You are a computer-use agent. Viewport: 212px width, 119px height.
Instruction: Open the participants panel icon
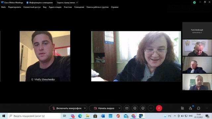pyautogui.click(x=190, y=108)
